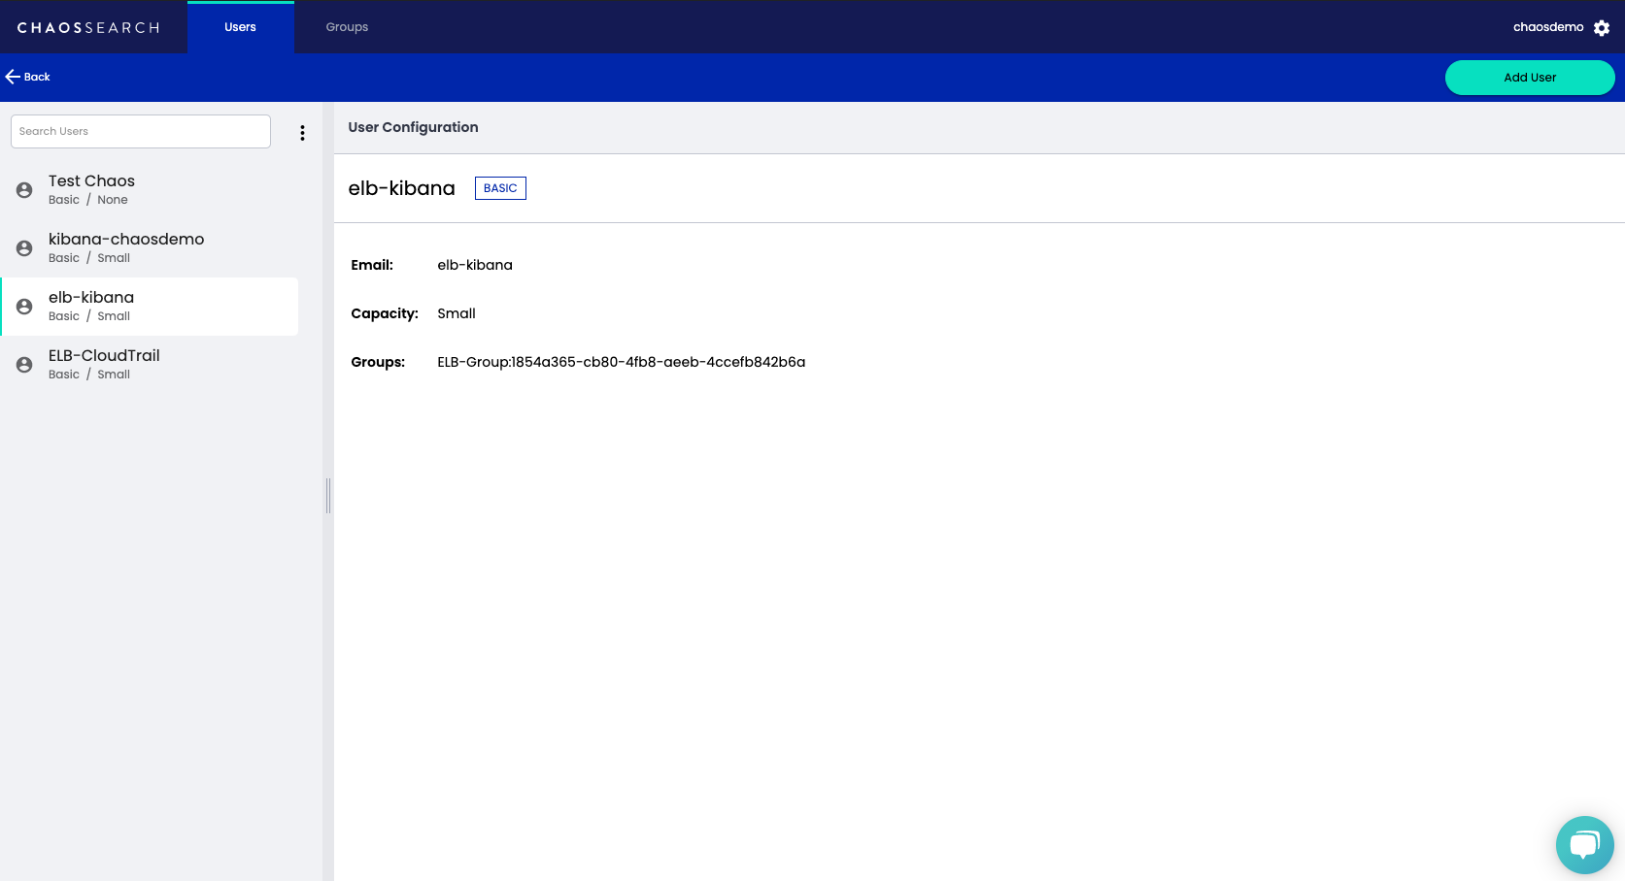Screen dimensions: 1625x881
Task: Click the User Configuration heading
Action: 413,127
